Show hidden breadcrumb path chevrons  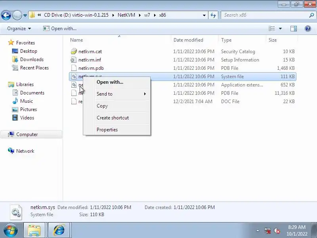[39, 15]
